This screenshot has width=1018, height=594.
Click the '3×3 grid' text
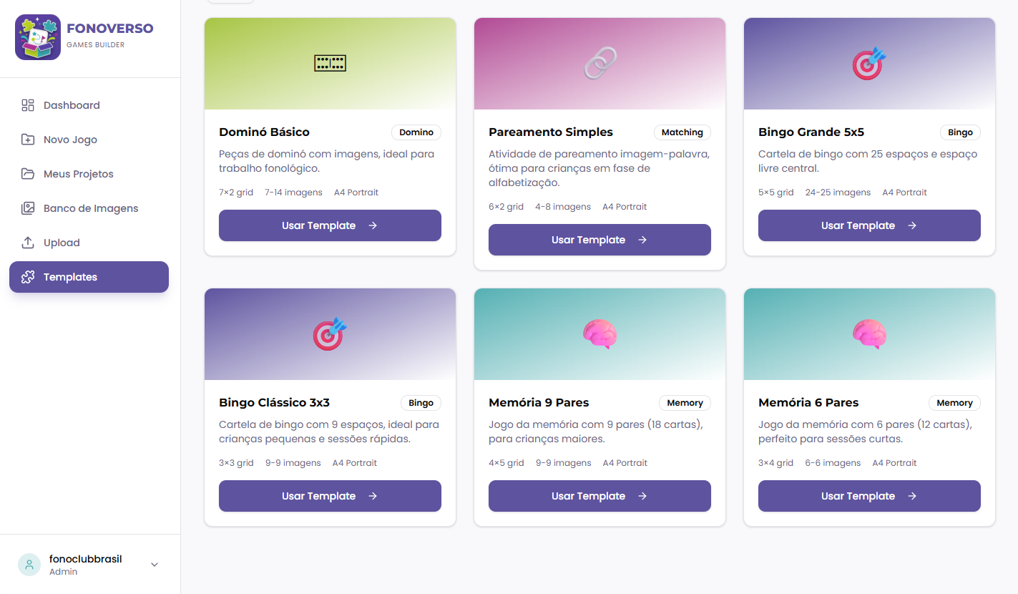click(236, 463)
